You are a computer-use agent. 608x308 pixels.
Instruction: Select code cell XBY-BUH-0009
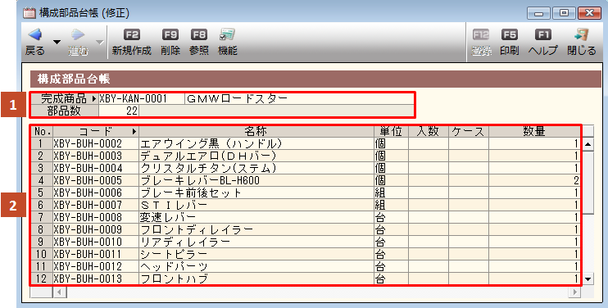tap(96, 229)
